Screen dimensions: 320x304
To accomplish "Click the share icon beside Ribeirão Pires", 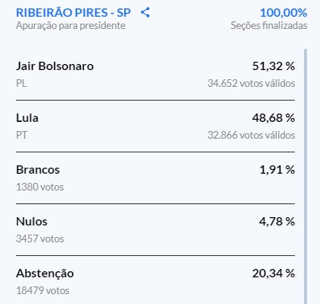I will [146, 12].
